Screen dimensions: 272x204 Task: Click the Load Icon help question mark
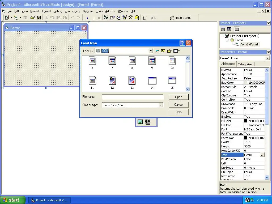[x=182, y=43]
